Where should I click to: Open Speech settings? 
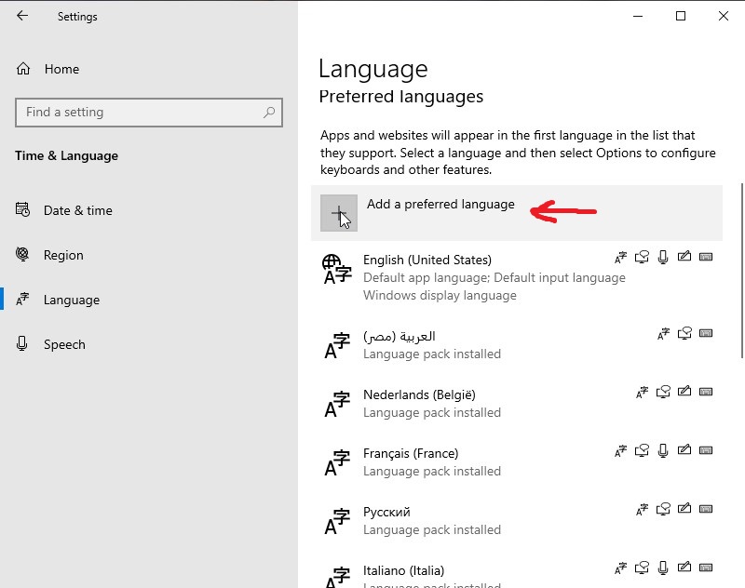pos(64,344)
